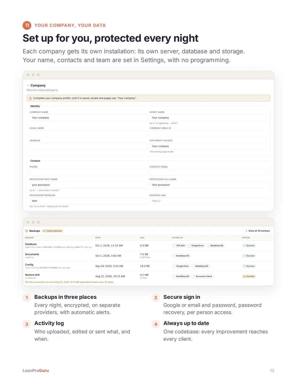The width and height of the screenshot is (297, 384).
Task: Select the Document check chip
Action: coord(202,276)
